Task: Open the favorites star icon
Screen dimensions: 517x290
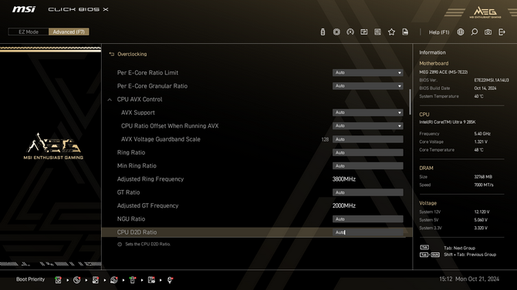Action: coord(391,32)
